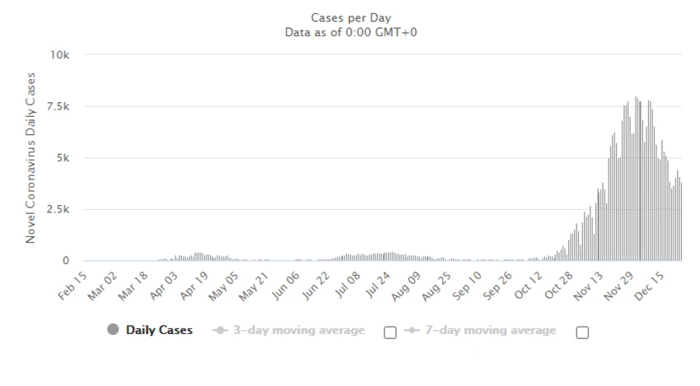Click the Data as of 0:00 GMT+0 subtitle

(351, 33)
